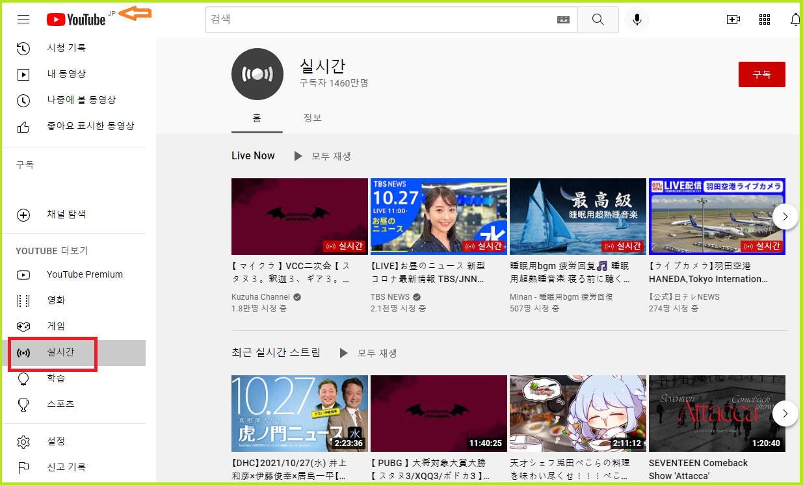Advance 최근 실시간 스트림 row with right chevron
Image resolution: width=803 pixels, height=485 pixels.
tap(785, 413)
